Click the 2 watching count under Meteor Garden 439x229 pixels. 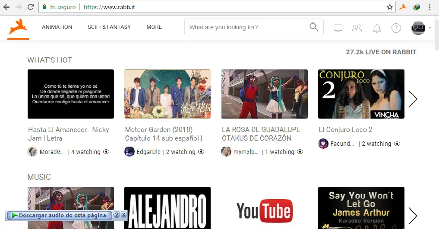[x=181, y=152]
